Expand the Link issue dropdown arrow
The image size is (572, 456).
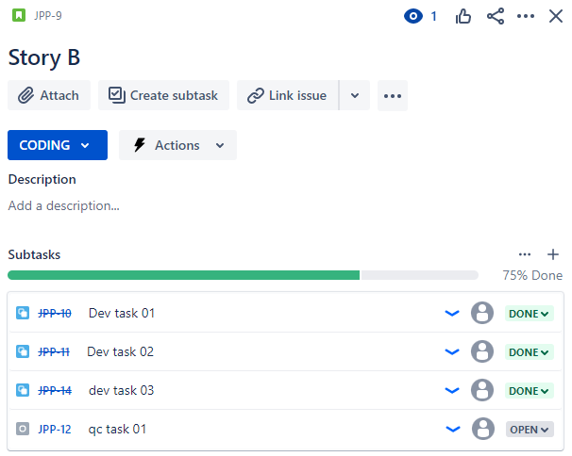click(x=355, y=95)
